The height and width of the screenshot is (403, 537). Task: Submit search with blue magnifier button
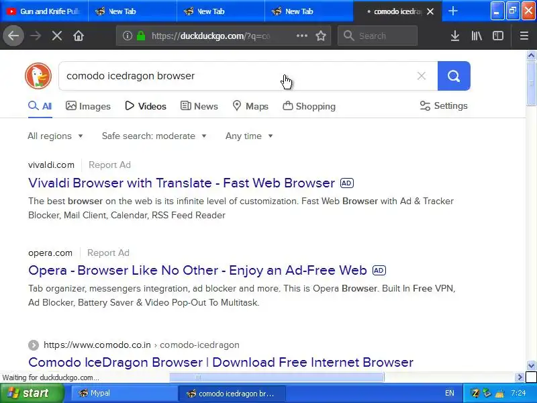click(454, 76)
